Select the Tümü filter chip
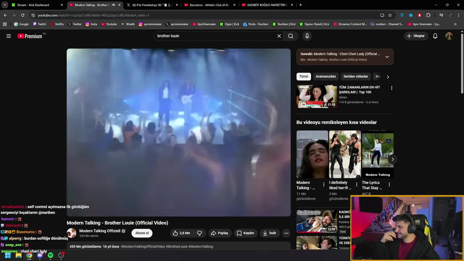 [x=304, y=76]
